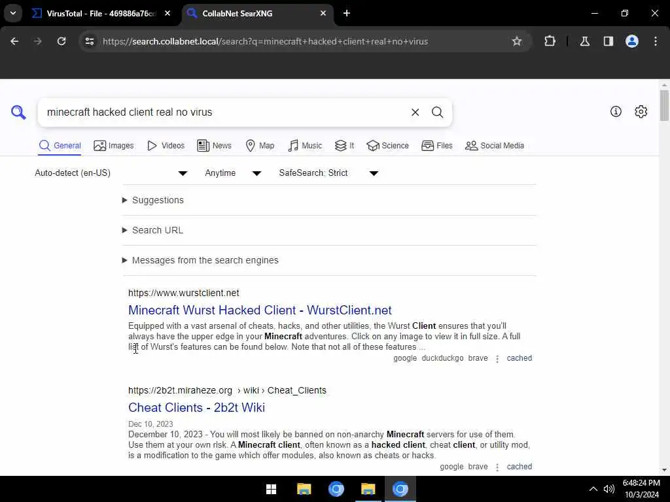Open the taskbar clock and date
The height and width of the screenshot is (502, 670).
pos(641,489)
